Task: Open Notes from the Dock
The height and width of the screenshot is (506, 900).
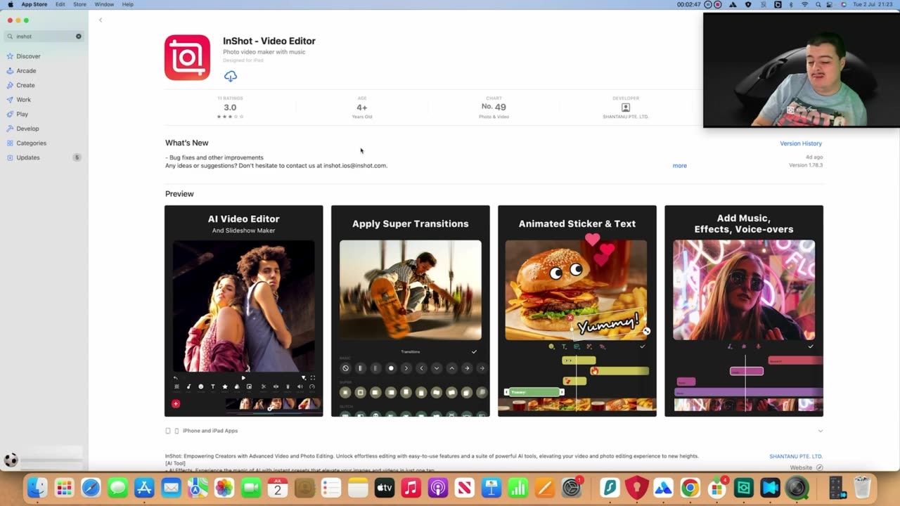Action: tap(358, 488)
